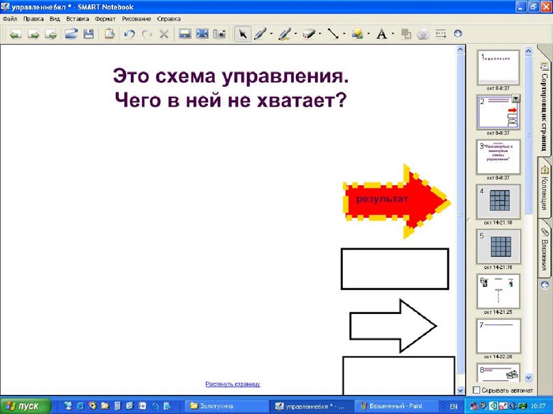Click the 'Растянуть страницу' link
The height and width of the screenshot is (414, 553).
[233, 384]
